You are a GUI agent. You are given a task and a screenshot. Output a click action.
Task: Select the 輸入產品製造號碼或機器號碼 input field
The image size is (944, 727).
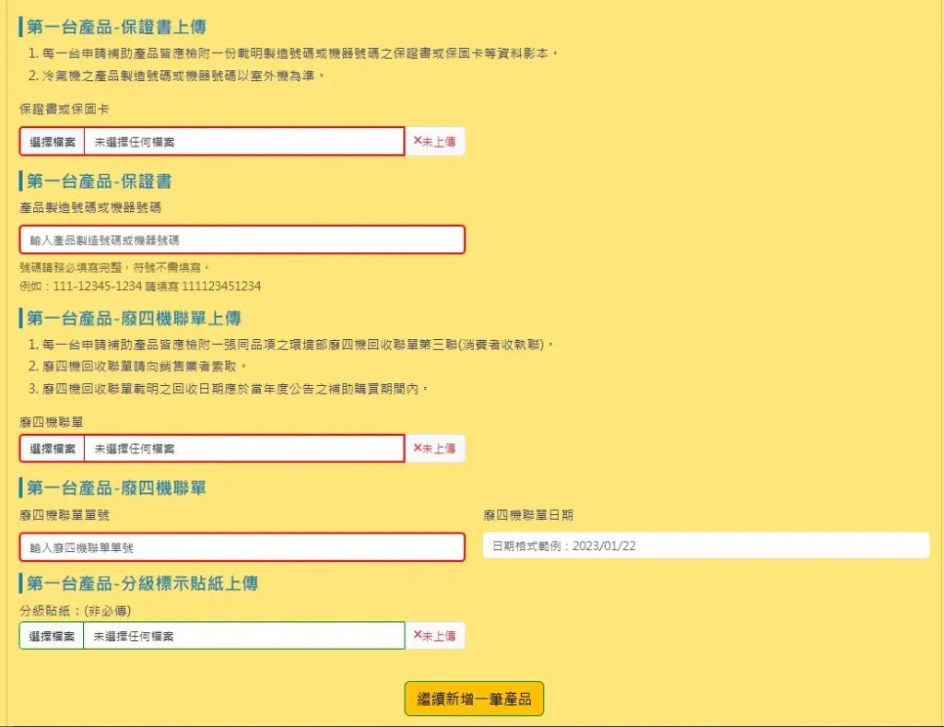(244, 240)
